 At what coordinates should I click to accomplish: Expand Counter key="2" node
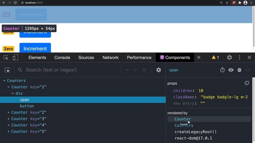click(8, 112)
